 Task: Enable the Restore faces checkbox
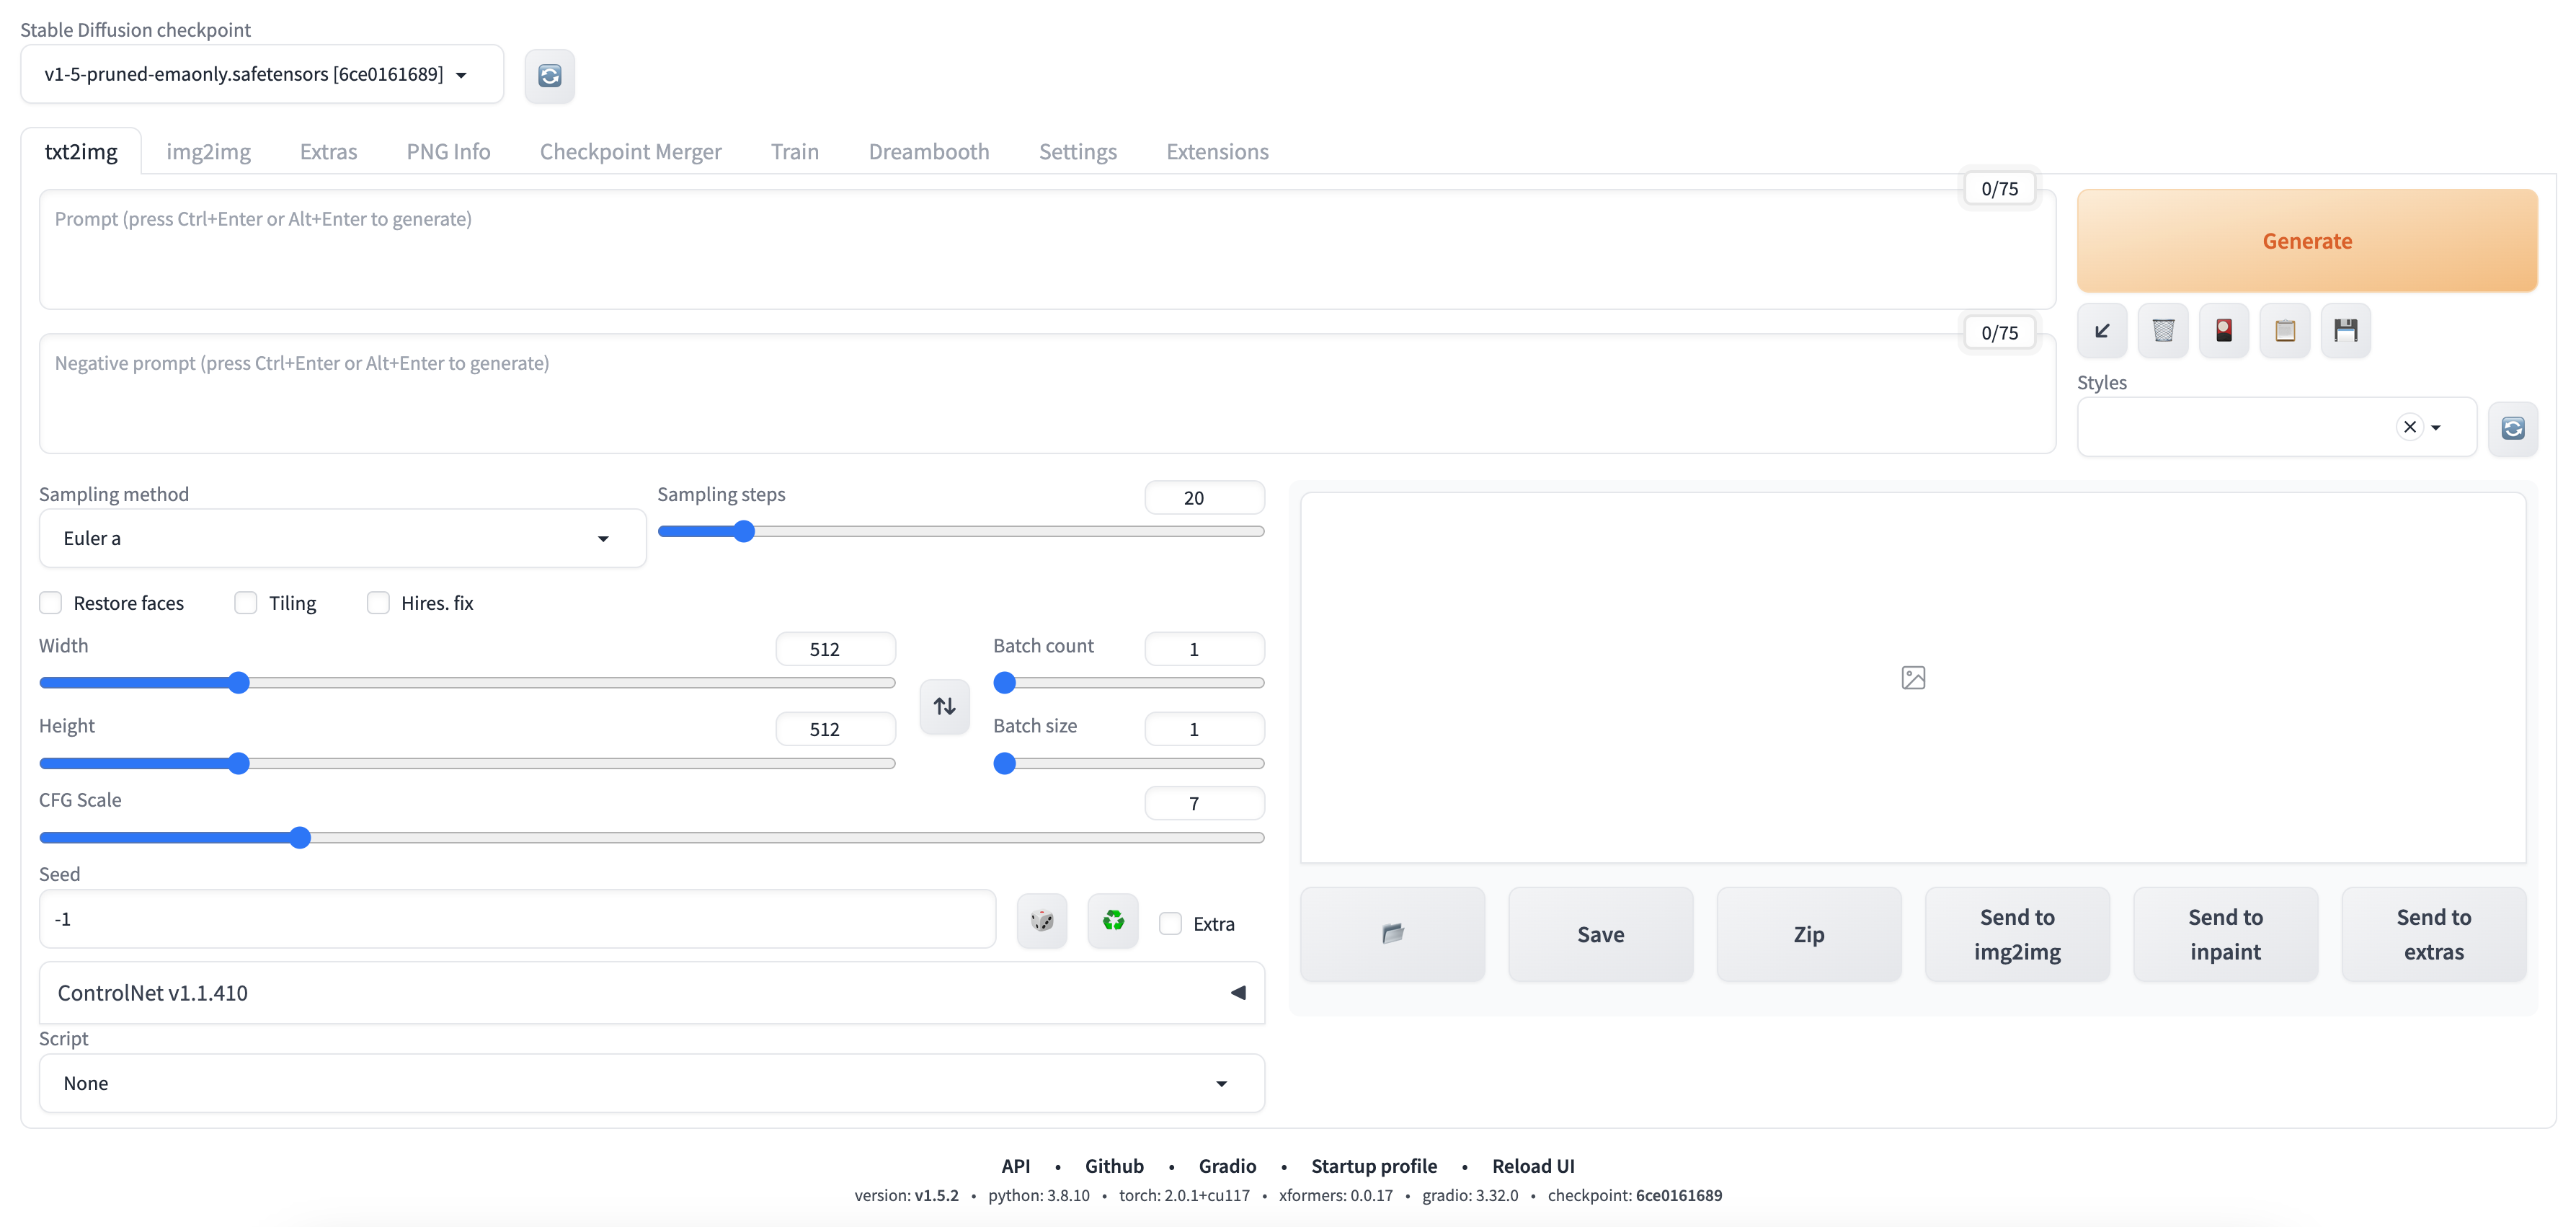[51, 603]
